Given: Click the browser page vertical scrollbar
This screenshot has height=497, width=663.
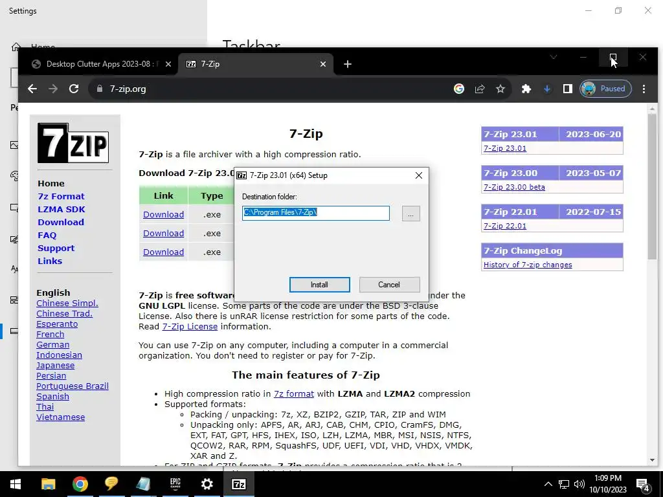Looking at the screenshot, I should coord(651,186).
